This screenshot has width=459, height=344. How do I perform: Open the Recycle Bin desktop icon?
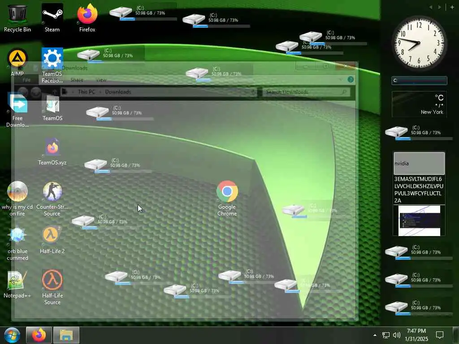coord(17,17)
